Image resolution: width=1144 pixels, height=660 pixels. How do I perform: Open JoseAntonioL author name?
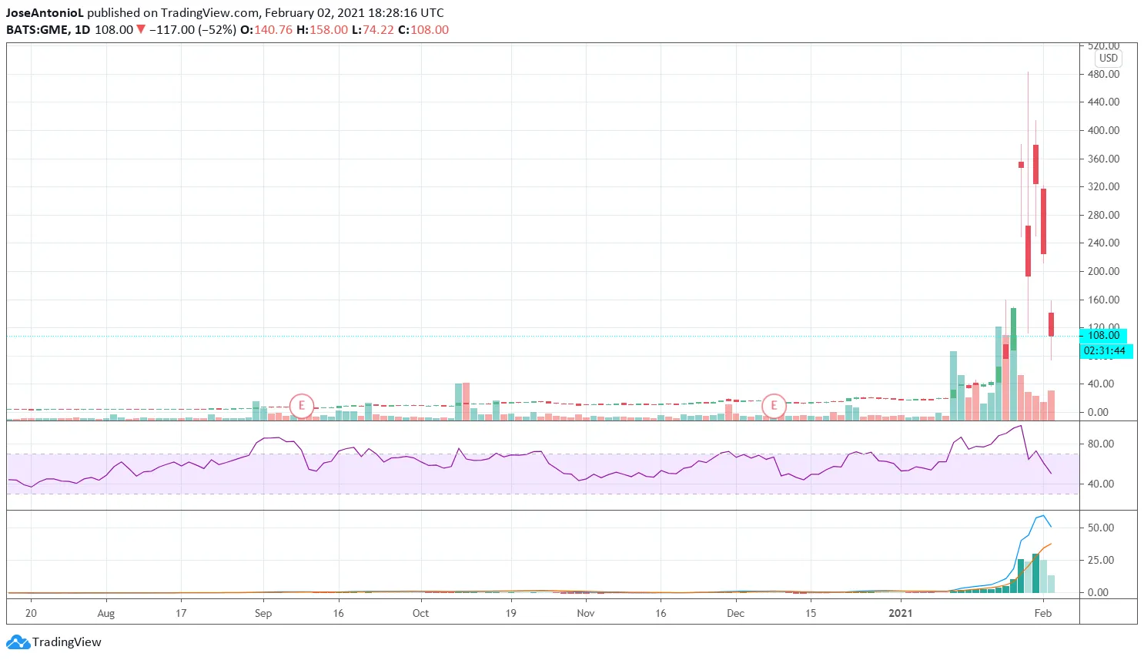coord(45,12)
